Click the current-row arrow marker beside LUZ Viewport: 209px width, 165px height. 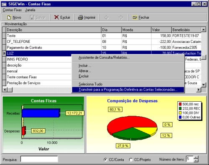4,53
